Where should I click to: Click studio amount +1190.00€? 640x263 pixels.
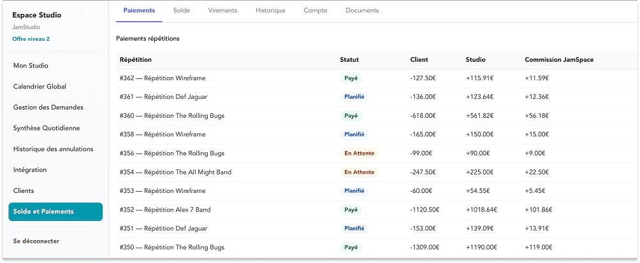481,247
